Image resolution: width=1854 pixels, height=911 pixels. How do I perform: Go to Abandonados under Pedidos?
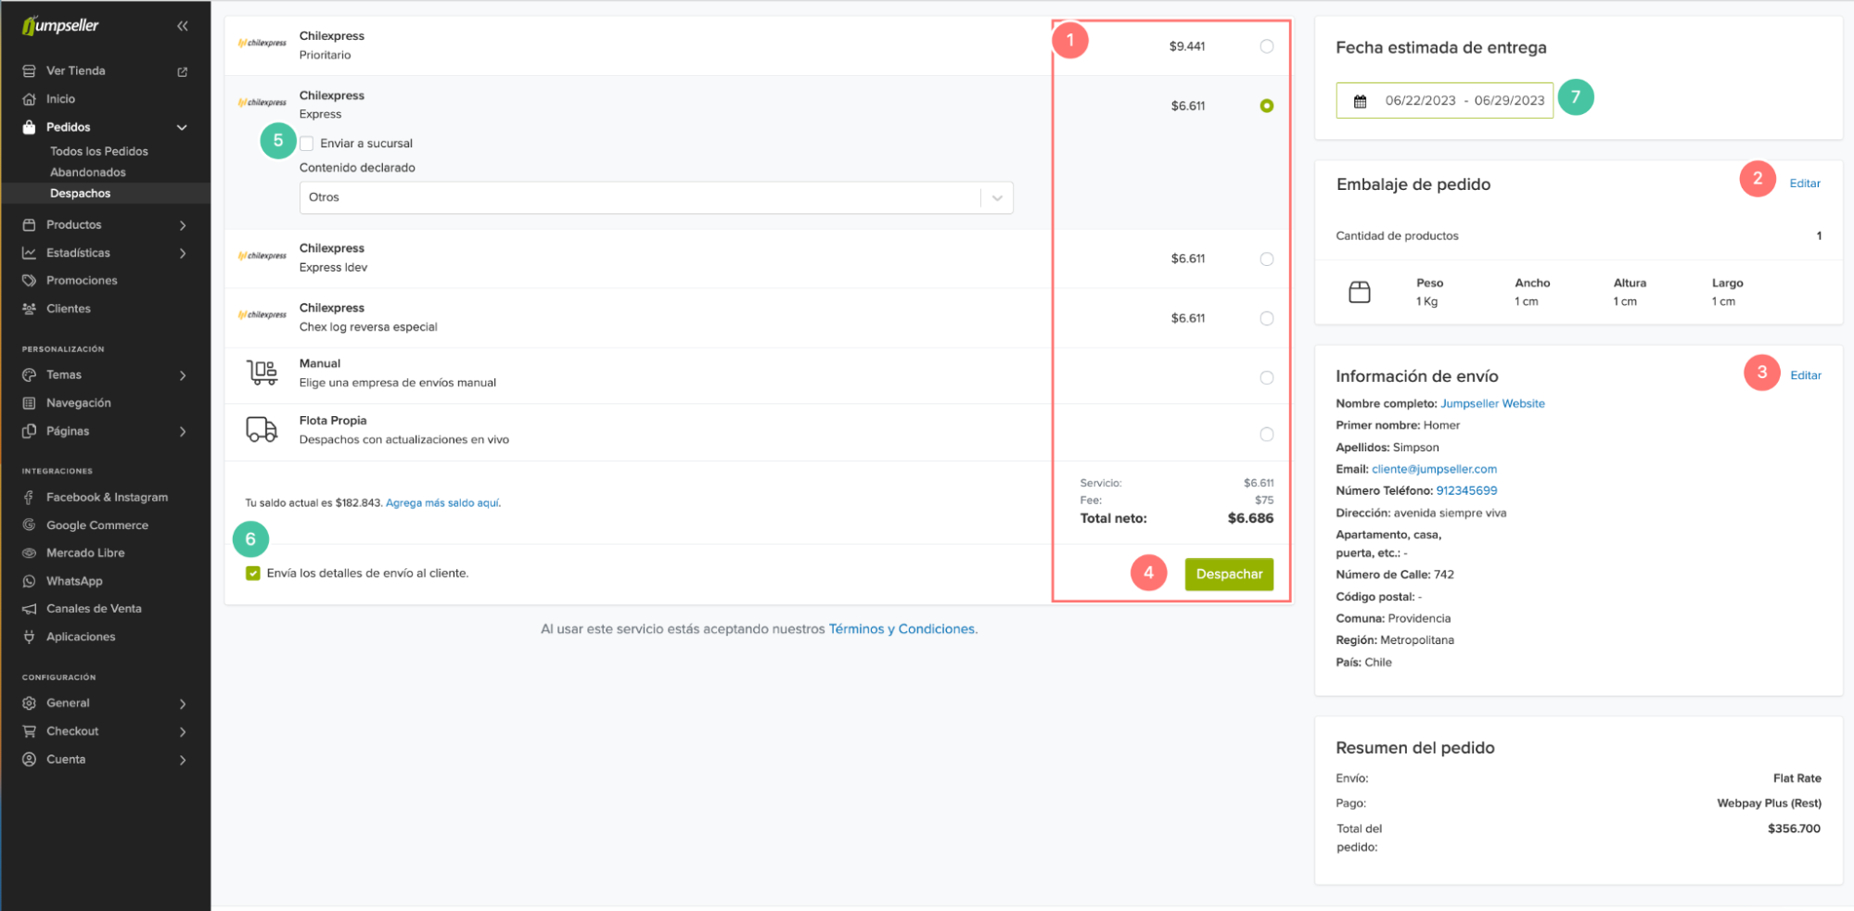pyautogui.click(x=88, y=172)
